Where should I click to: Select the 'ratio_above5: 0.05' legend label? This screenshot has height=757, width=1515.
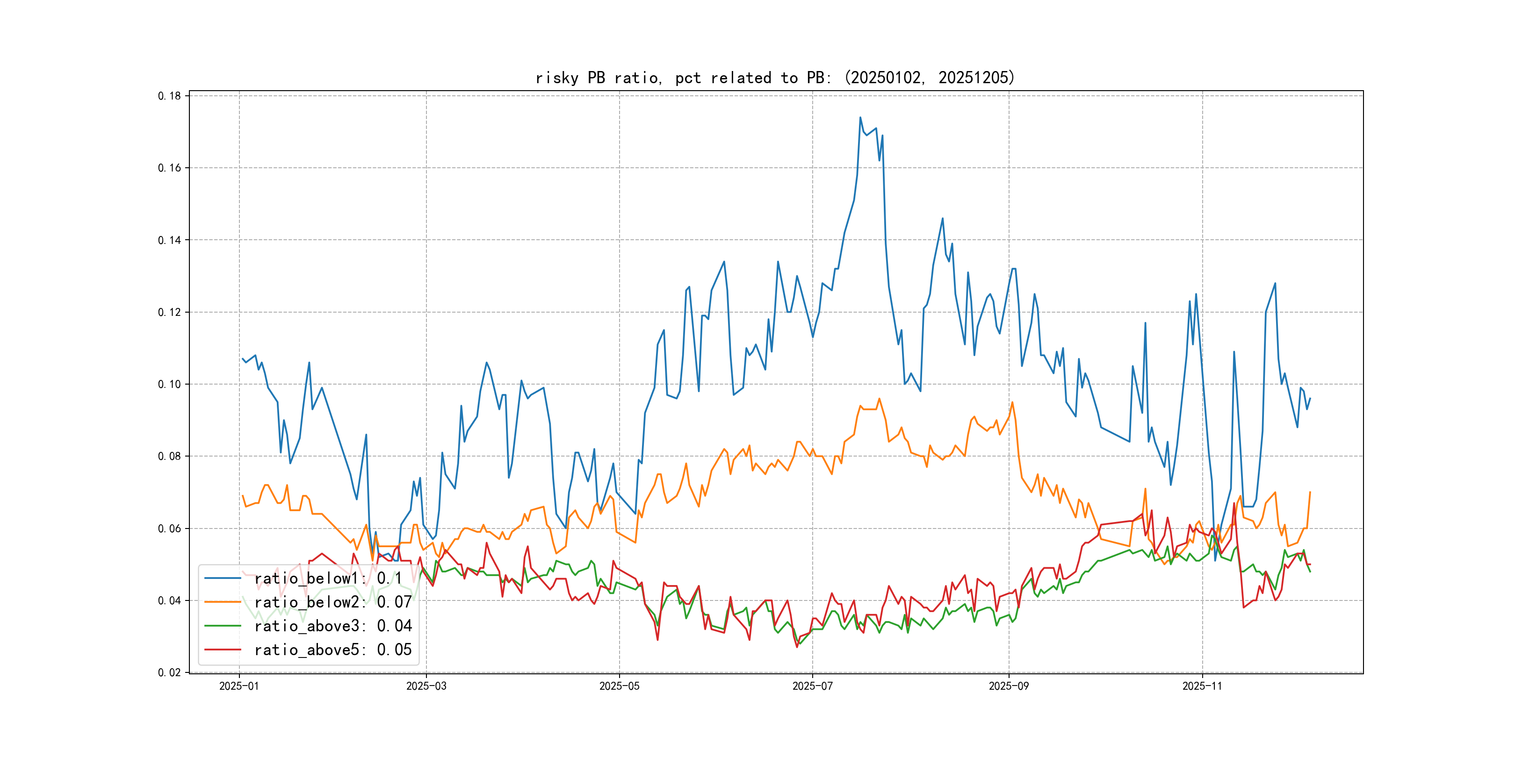333,650
